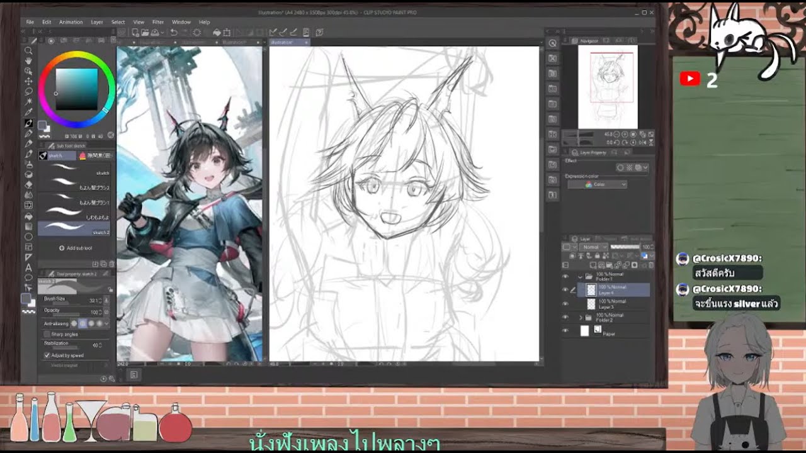Select the Text tool
The image size is (806, 453).
click(x=28, y=267)
